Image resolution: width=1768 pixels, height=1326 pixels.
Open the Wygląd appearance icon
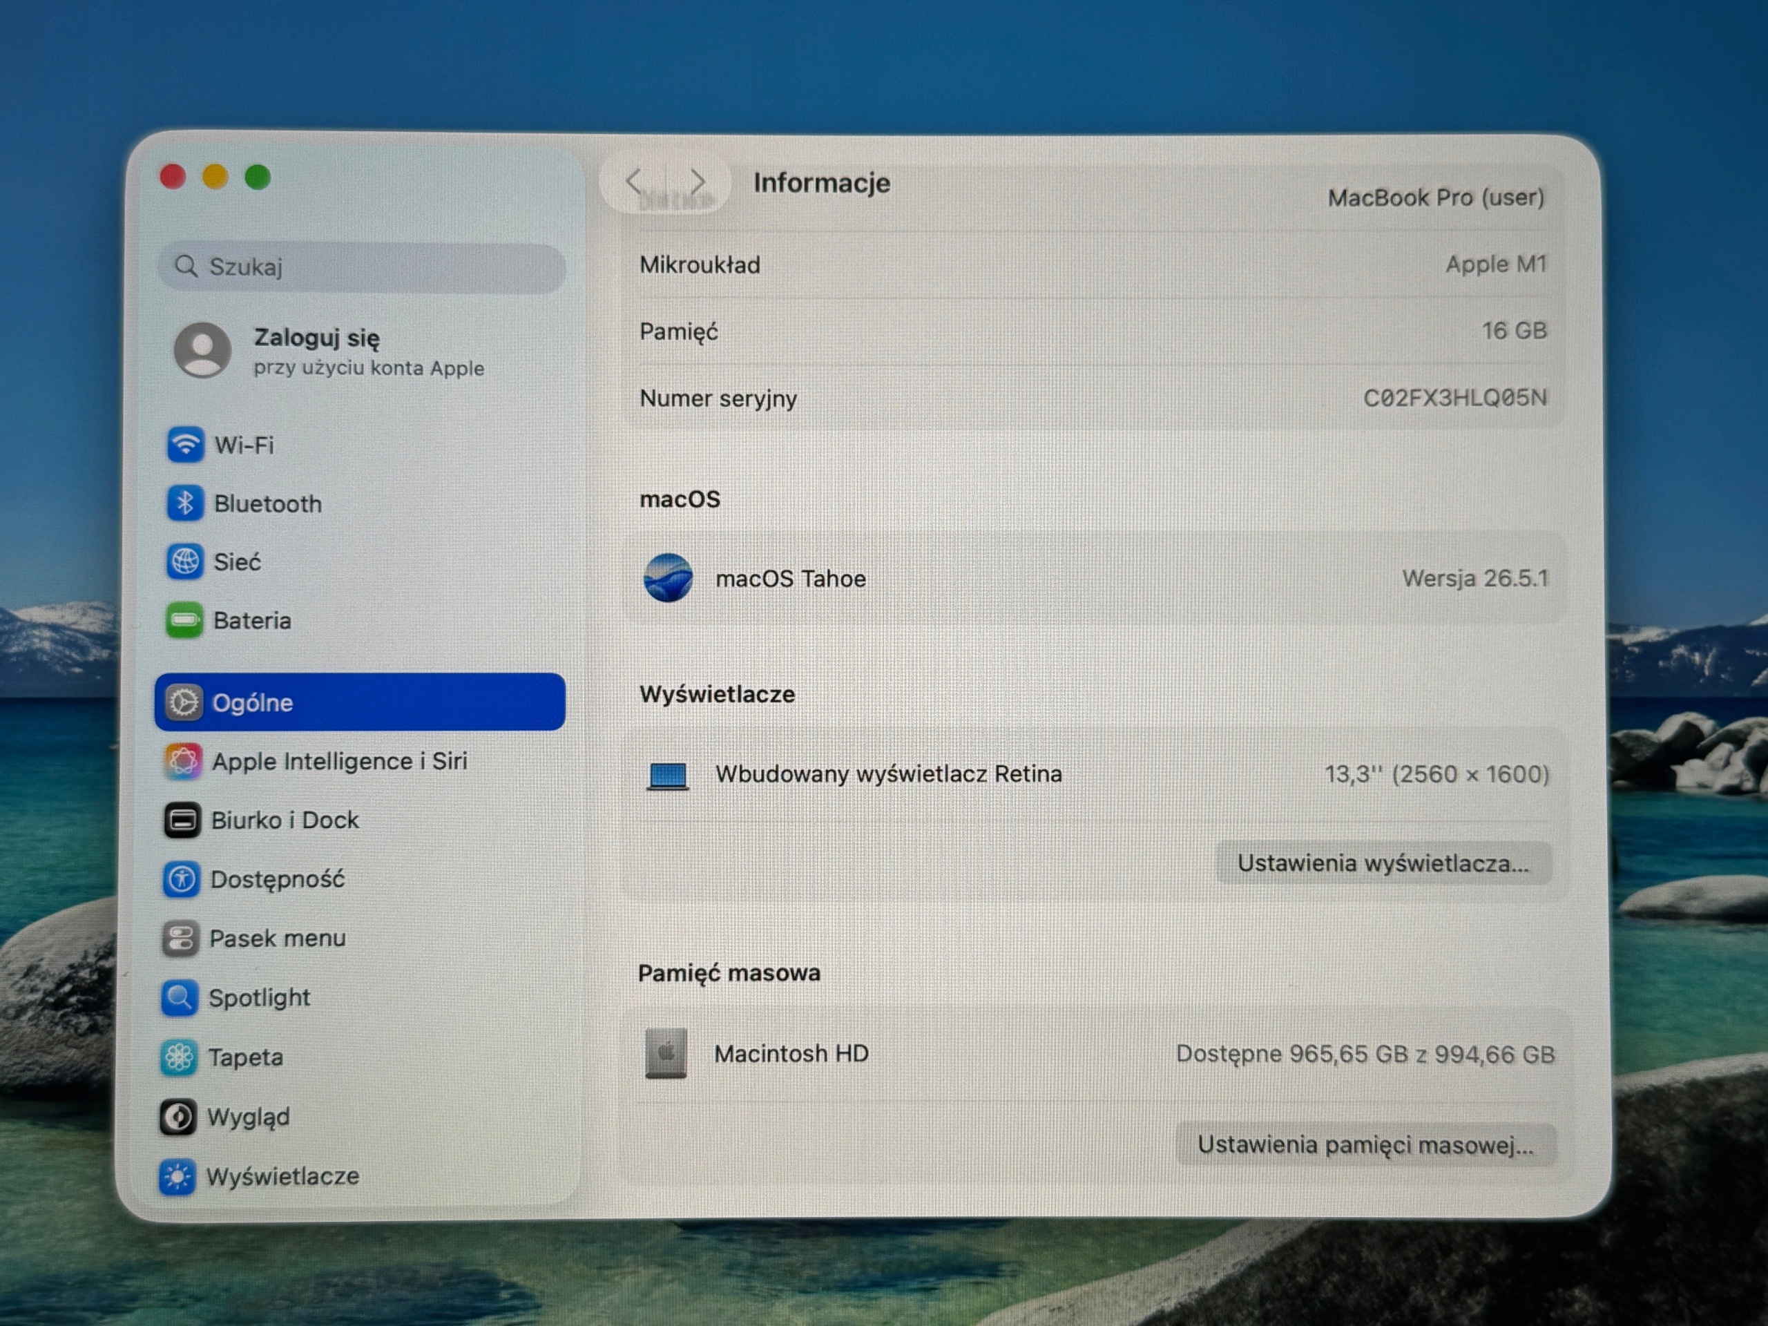tap(178, 1117)
